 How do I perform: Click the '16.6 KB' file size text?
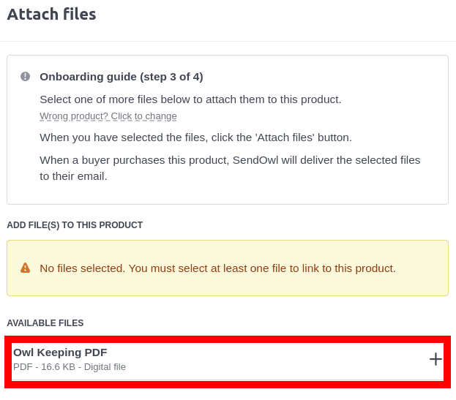tap(58, 366)
